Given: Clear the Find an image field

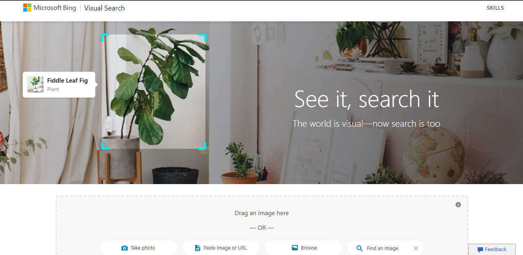Looking at the screenshot, I should pyautogui.click(x=416, y=248).
